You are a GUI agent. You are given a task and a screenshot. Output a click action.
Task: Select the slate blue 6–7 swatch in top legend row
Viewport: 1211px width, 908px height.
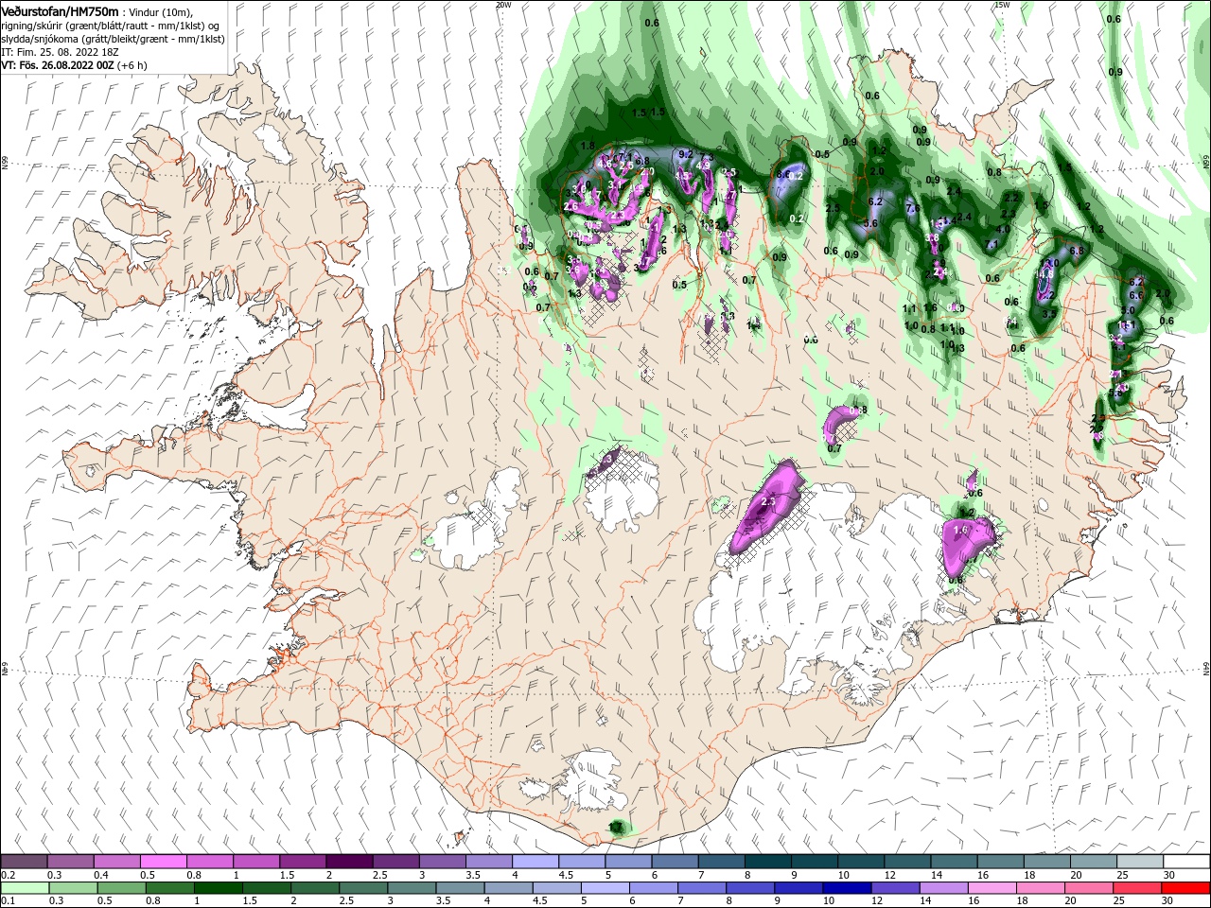click(675, 862)
